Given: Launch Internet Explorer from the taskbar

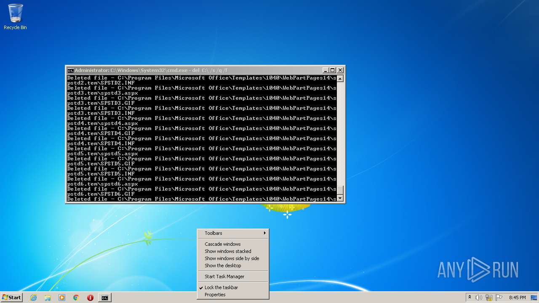Looking at the screenshot, I should 33,298.
